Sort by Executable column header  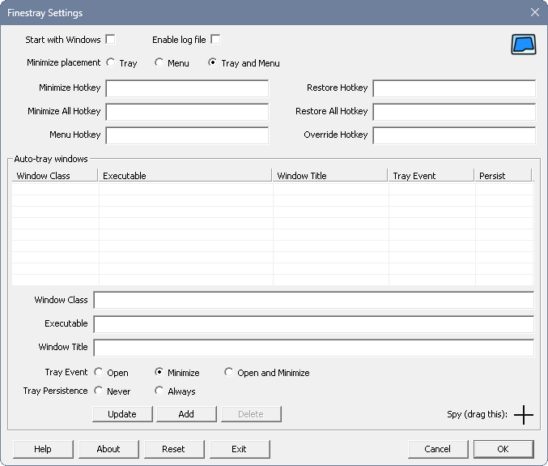pos(185,175)
